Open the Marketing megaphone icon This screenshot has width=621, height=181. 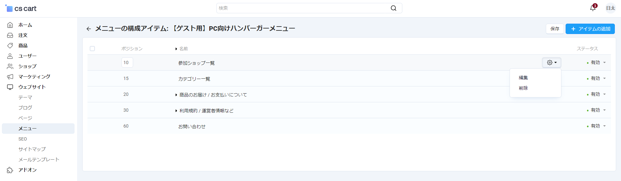pos(10,77)
